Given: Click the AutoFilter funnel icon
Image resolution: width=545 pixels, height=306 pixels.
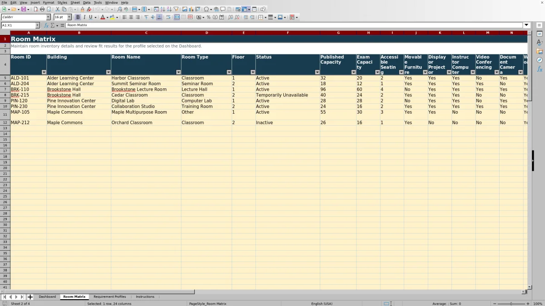Looking at the screenshot, I should 176,9.
